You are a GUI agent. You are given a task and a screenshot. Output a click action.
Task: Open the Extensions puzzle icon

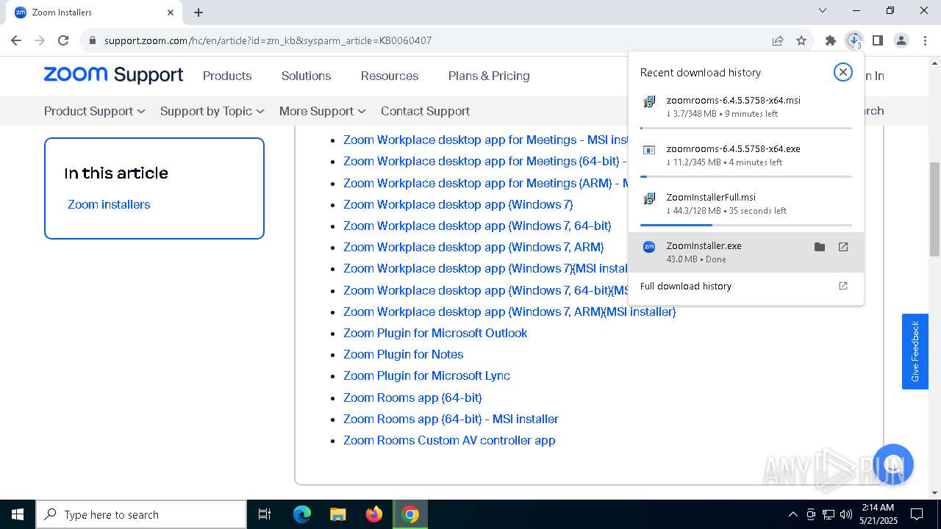click(830, 40)
